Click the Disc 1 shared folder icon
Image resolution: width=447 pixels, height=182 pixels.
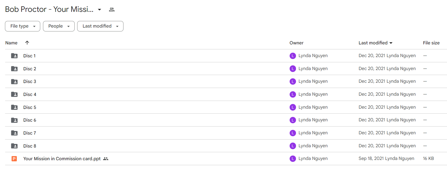tap(14, 56)
